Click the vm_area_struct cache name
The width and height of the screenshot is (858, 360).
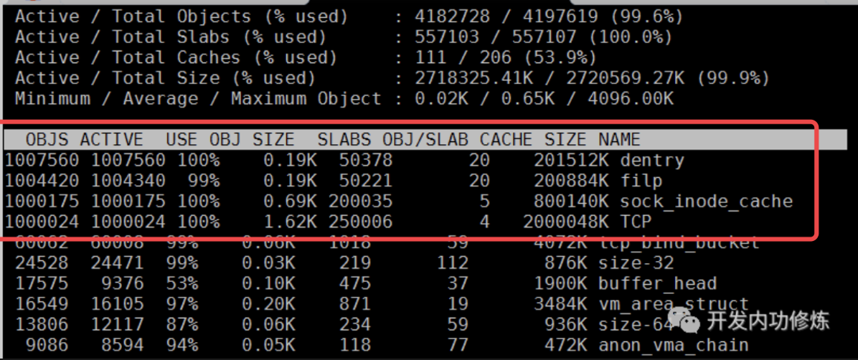(x=673, y=305)
